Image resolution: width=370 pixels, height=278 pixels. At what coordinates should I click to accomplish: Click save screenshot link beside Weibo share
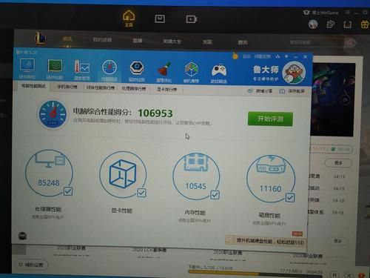click(x=292, y=91)
